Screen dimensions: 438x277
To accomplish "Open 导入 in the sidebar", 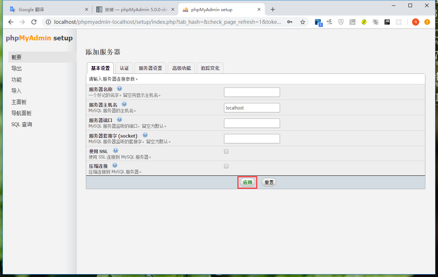I will point(43,91).
